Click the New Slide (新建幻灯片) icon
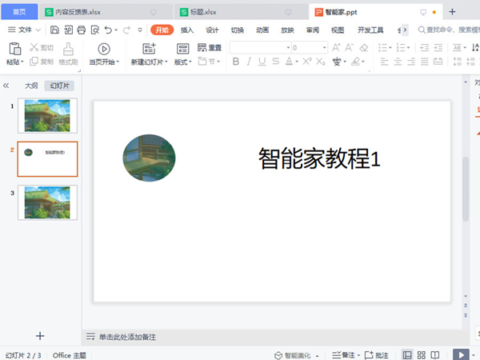The height and width of the screenshot is (360, 480). point(149,49)
